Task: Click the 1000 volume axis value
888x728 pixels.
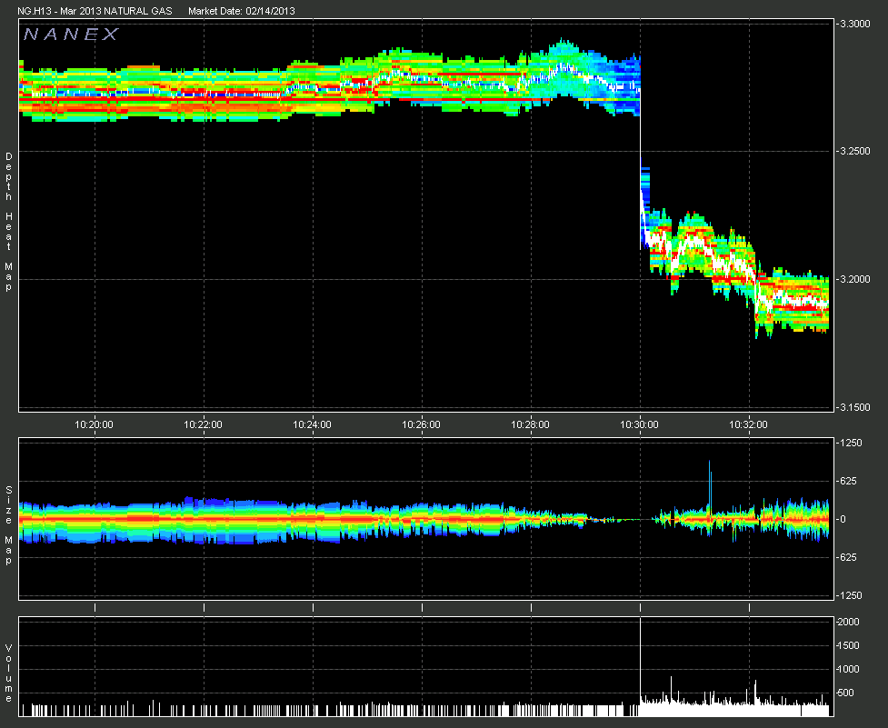Action: 849,669
